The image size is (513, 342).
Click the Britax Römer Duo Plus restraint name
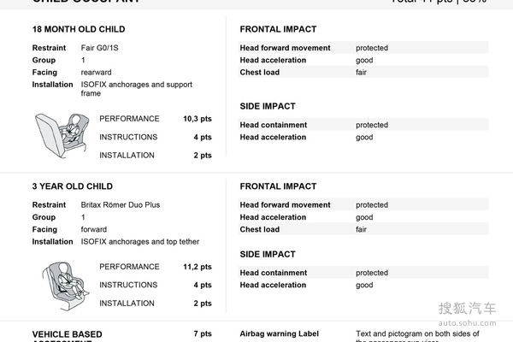pos(121,205)
